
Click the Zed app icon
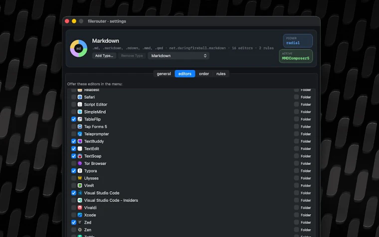[80, 223]
